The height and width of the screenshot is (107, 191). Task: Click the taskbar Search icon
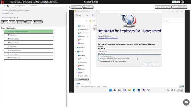coord(115,90)
